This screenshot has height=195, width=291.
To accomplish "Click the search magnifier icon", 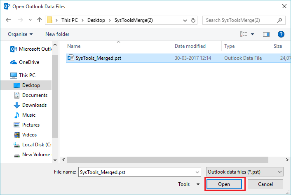I will (280, 20).
